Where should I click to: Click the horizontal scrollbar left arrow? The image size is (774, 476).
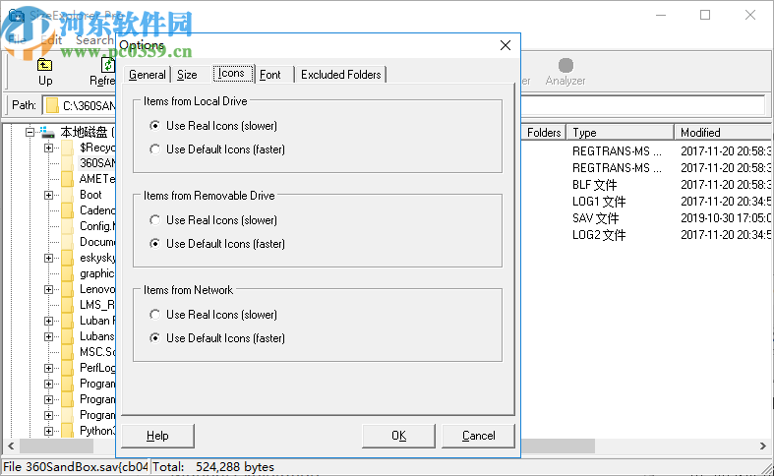point(11,446)
